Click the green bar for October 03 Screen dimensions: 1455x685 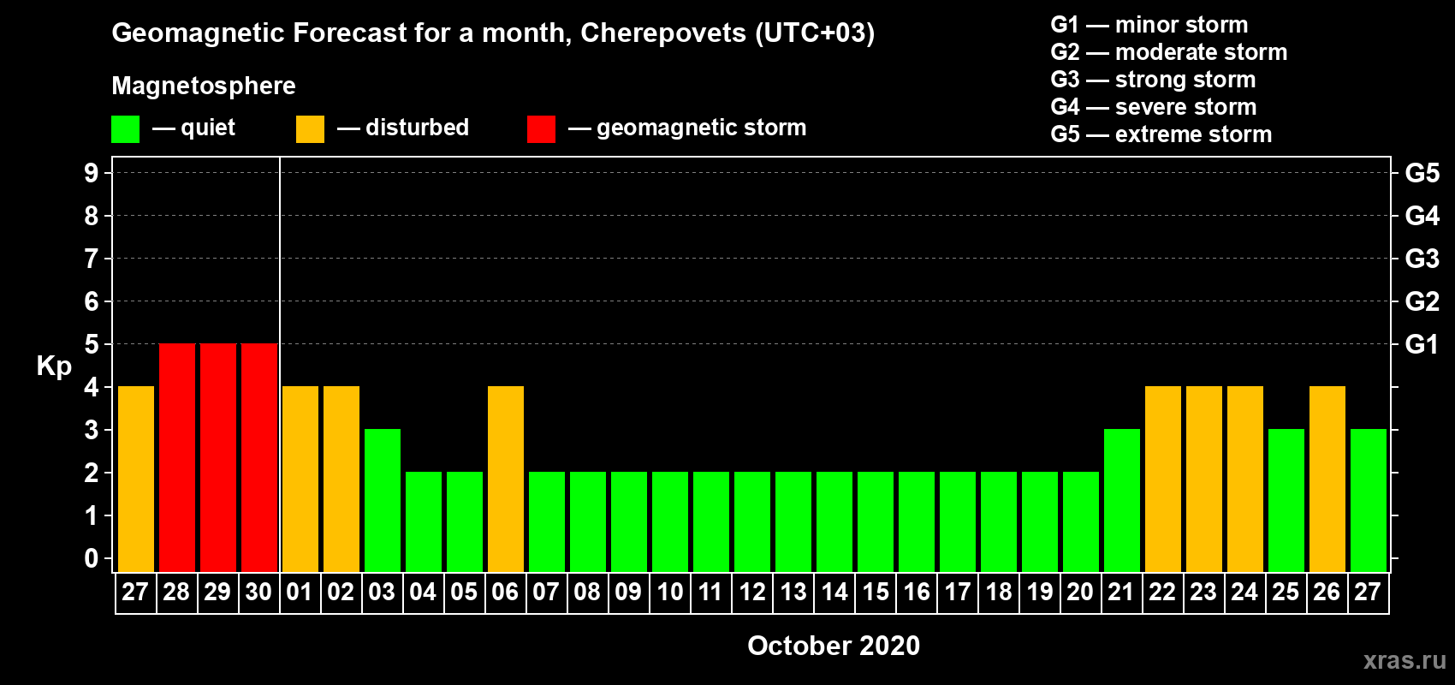pyautogui.click(x=383, y=500)
